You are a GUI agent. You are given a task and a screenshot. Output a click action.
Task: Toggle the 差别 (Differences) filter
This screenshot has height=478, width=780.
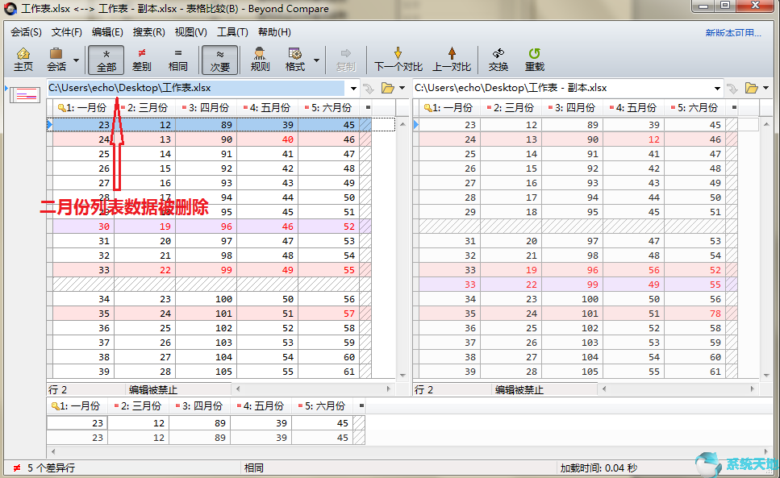tap(141, 60)
